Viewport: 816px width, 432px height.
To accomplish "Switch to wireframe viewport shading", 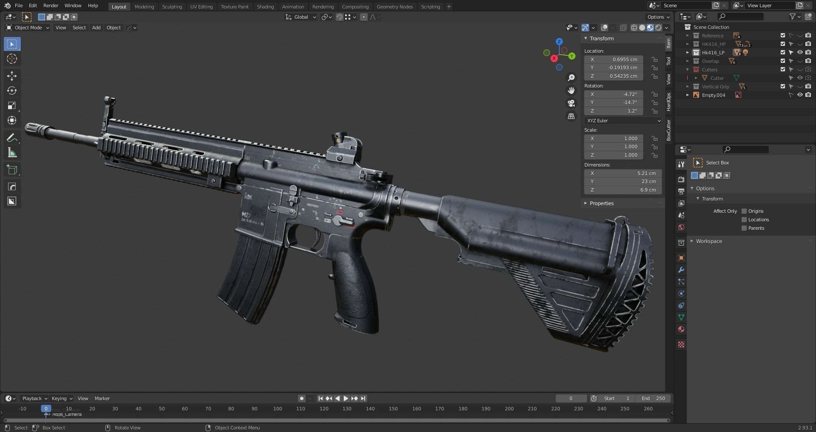I will click(x=634, y=28).
